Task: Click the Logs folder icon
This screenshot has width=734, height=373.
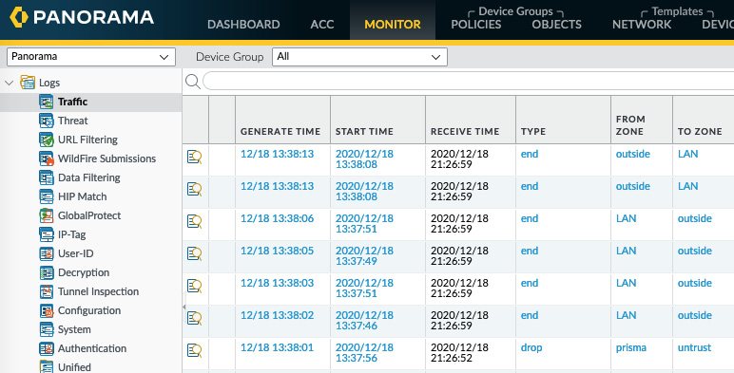Action: pyautogui.click(x=28, y=83)
